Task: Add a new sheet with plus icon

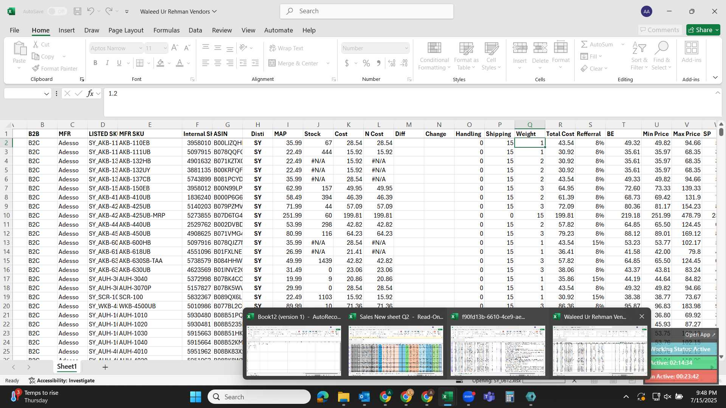Action: click(x=105, y=367)
